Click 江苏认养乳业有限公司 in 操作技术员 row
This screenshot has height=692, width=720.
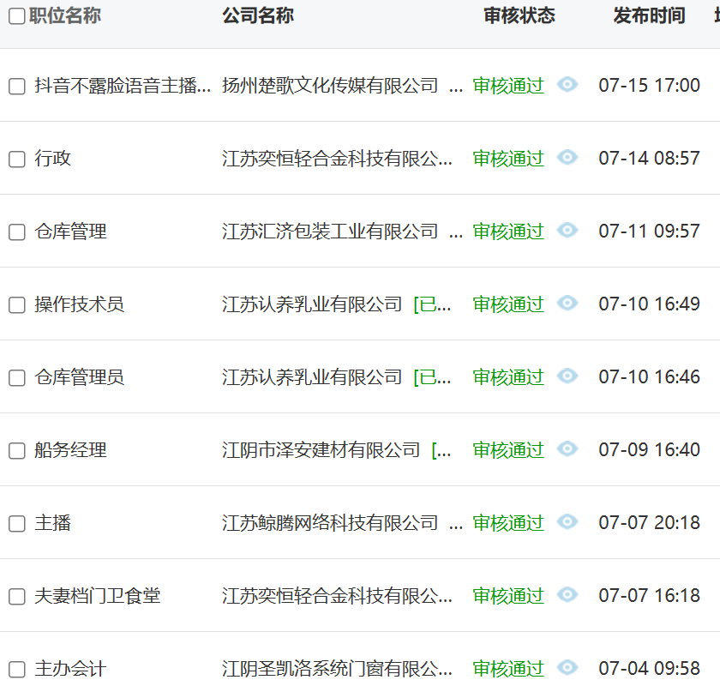(x=312, y=304)
